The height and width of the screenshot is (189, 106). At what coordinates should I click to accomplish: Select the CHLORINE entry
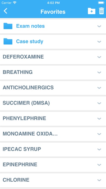click(x=53, y=180)
